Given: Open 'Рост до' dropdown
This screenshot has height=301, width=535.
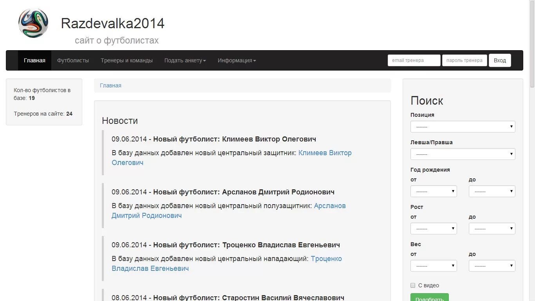Looking at the screenshot, I should tap(492, 228).
